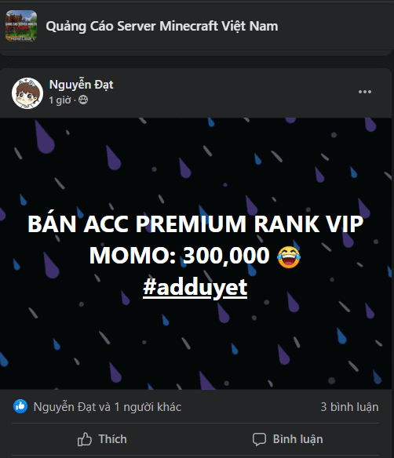Click the group privacy icon beside 1 giờ

[83, 100]
